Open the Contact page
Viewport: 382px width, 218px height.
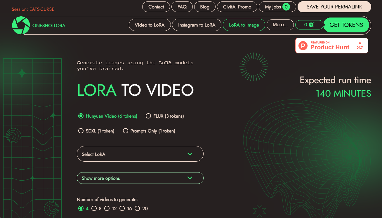156,7
